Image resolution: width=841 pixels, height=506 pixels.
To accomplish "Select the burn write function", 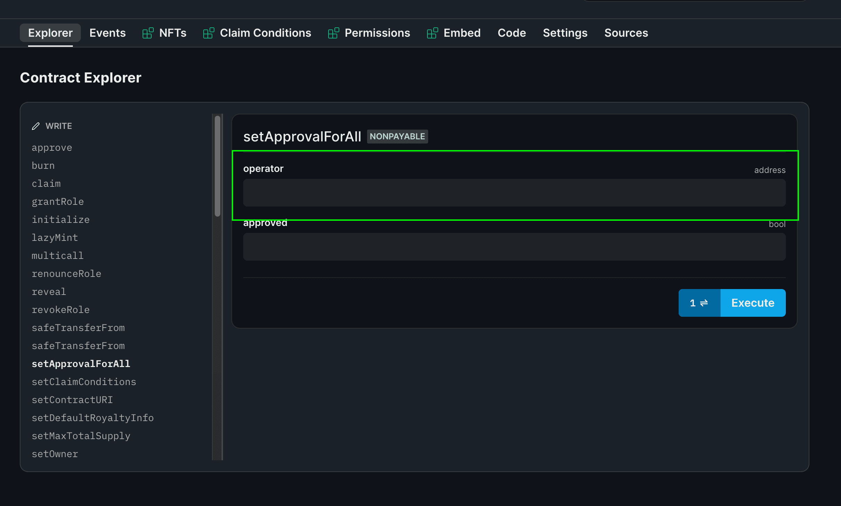I will pos(43,166).
